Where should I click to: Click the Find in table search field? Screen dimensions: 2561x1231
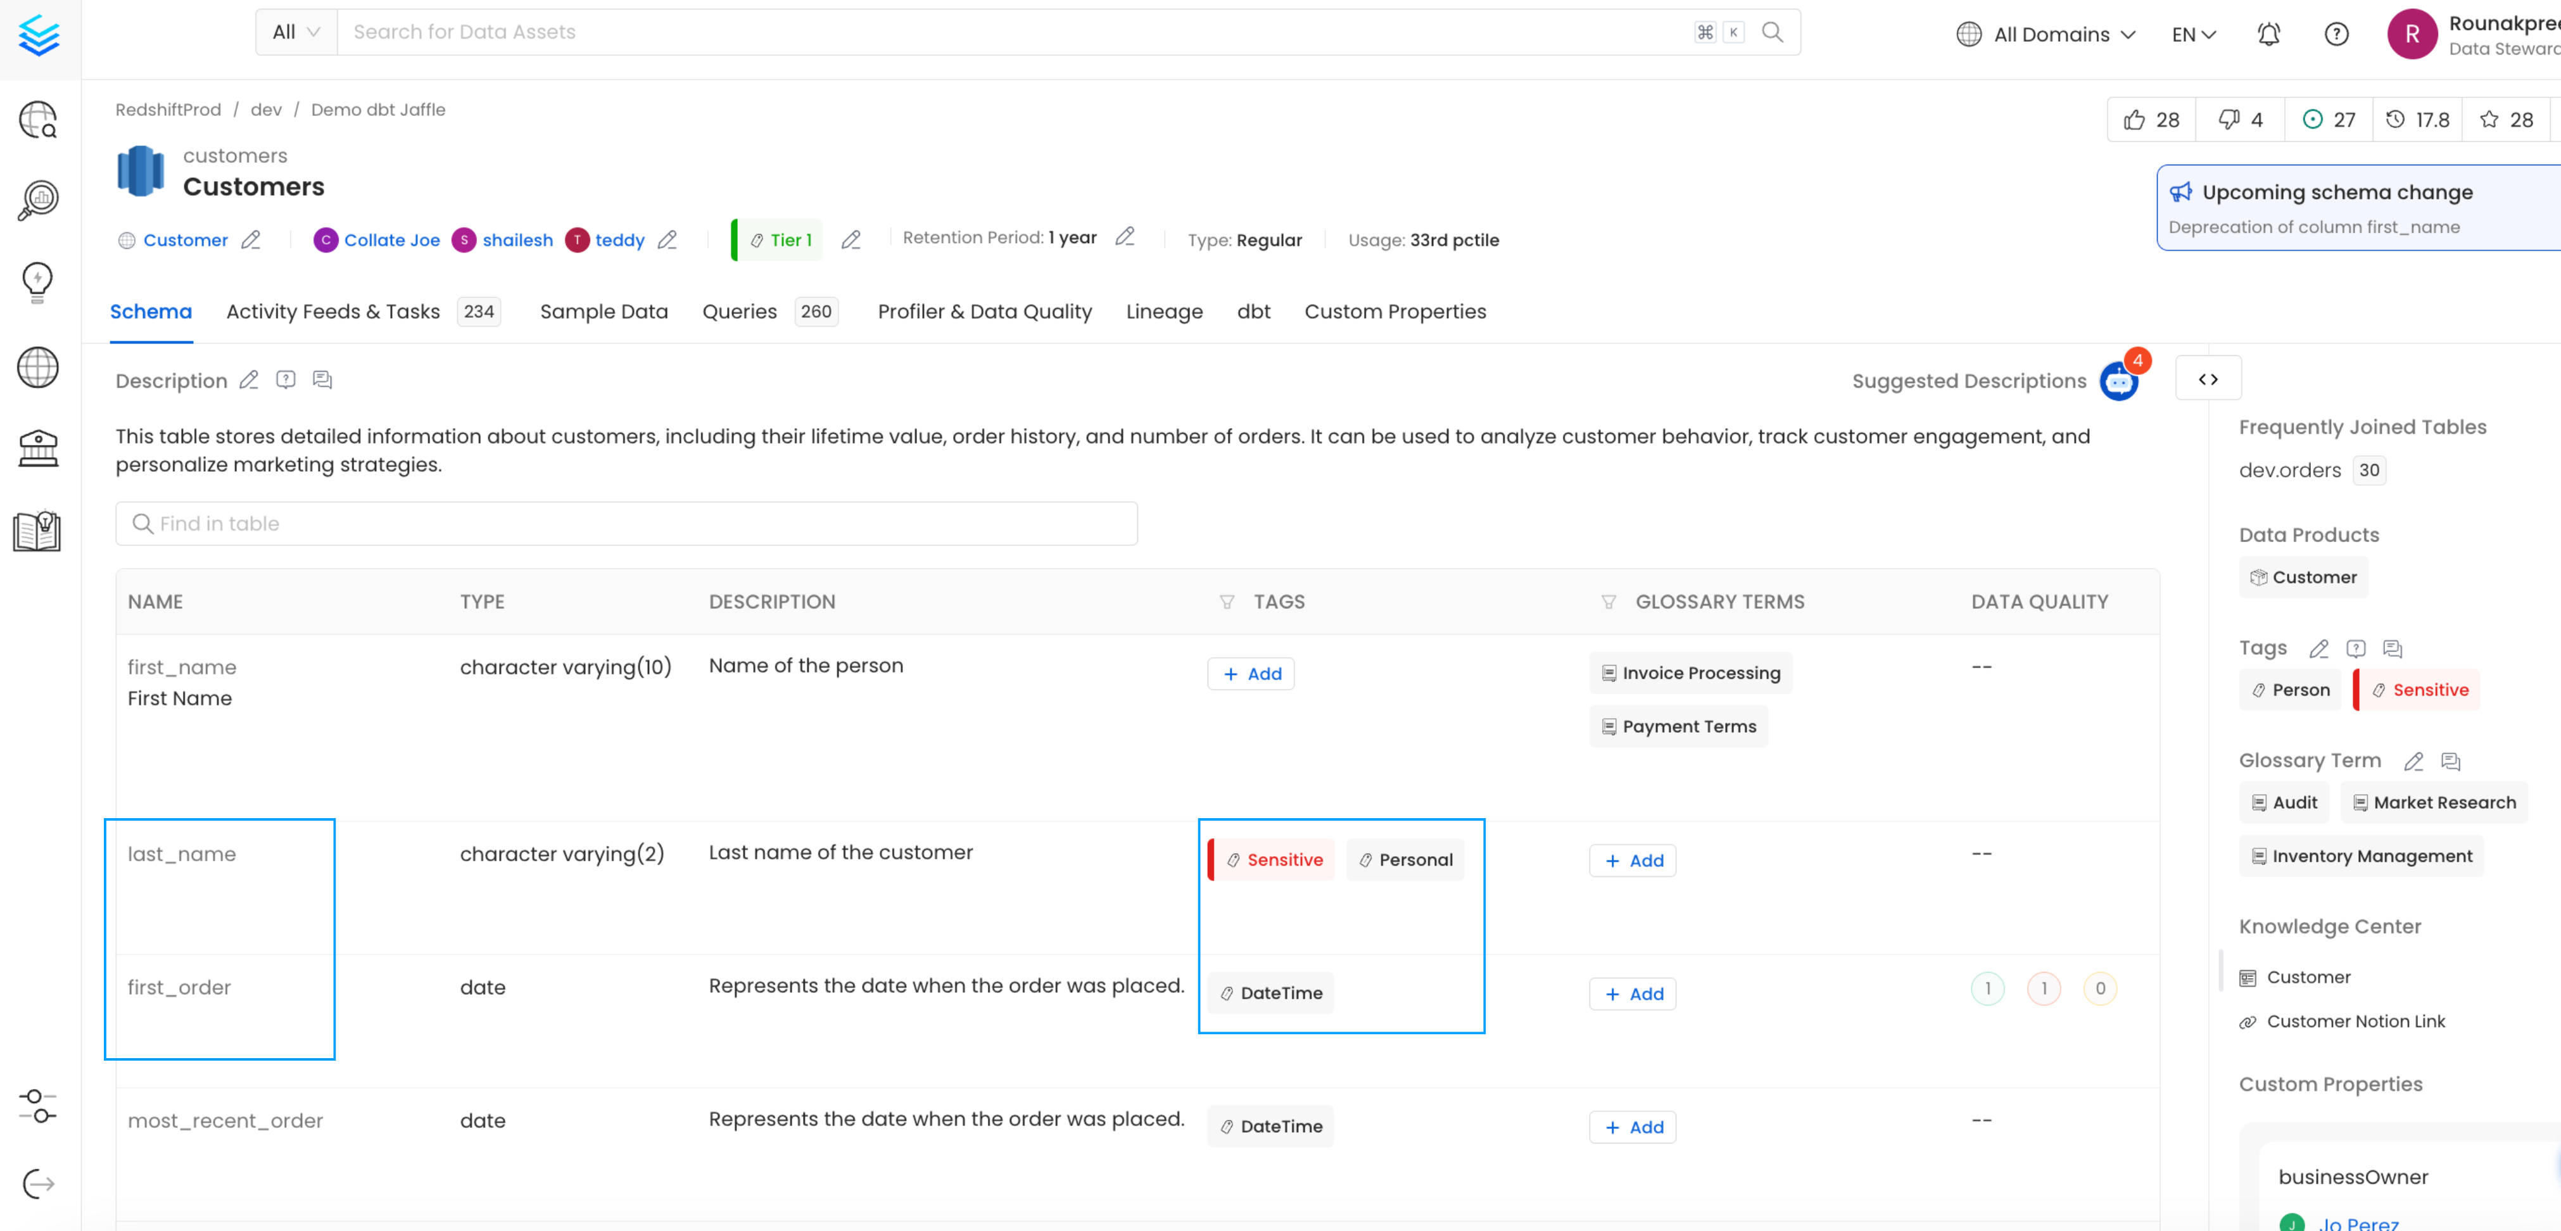pyautogui.click(x=626, y=523)
